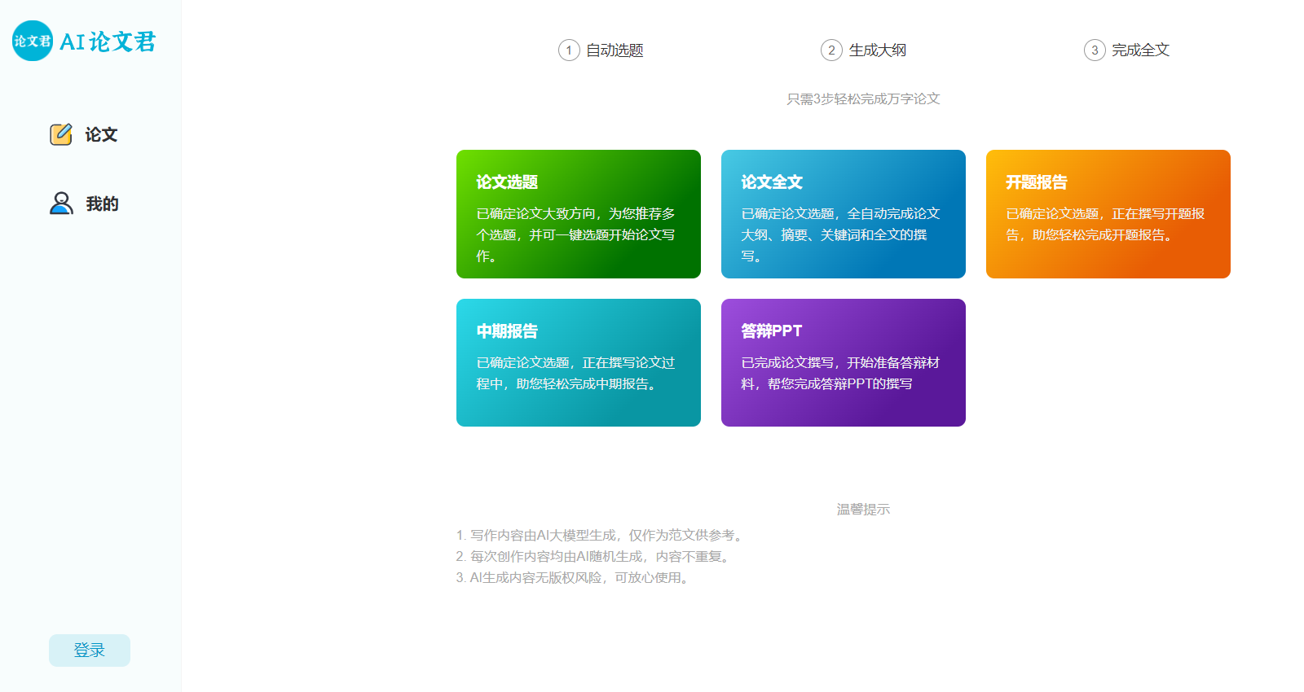This screenshot has width=1304, height=692.
Task: Open the 论文 sidebar menu item
Action: tap(101, 135)
